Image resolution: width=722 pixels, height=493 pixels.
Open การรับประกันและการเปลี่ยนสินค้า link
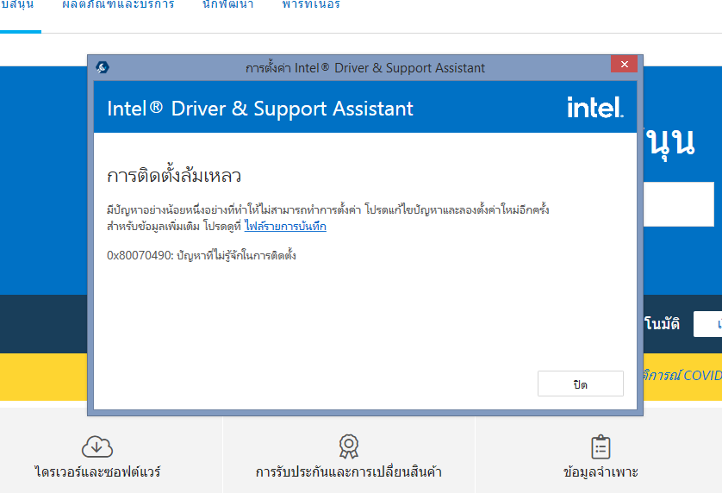pyautogui.click(x=349, y=471)
